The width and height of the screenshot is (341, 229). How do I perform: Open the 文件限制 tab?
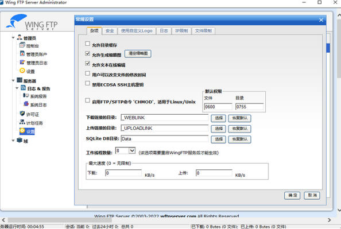pyautogui.click(x=203, y=31)
